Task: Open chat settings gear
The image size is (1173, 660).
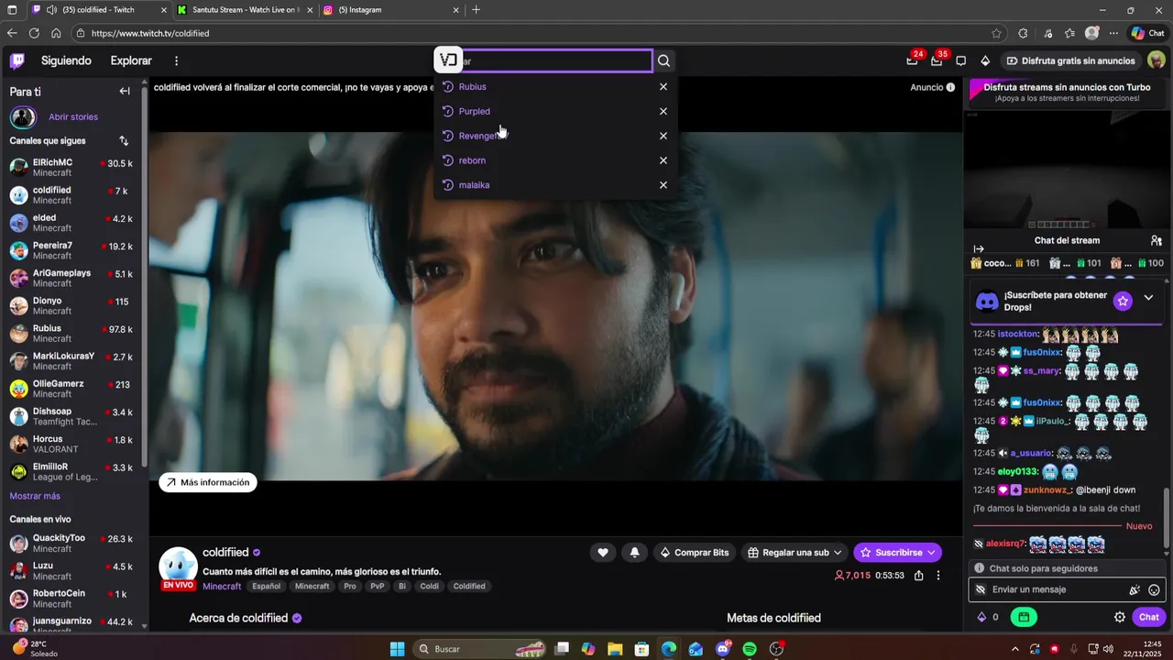Action: (1120, 617)
